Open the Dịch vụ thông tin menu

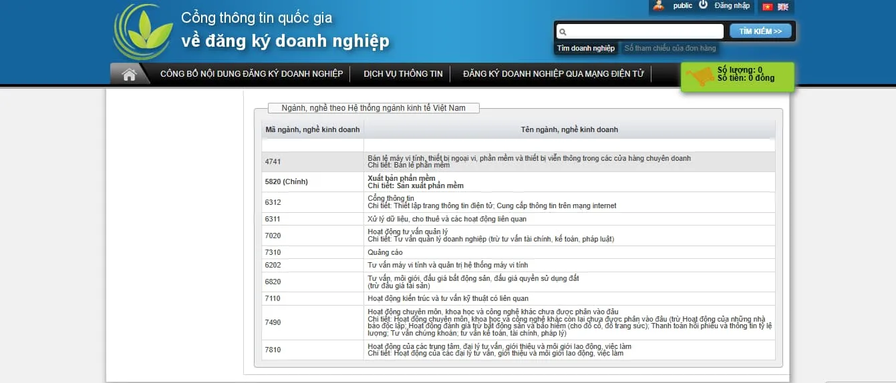point(403,74)
